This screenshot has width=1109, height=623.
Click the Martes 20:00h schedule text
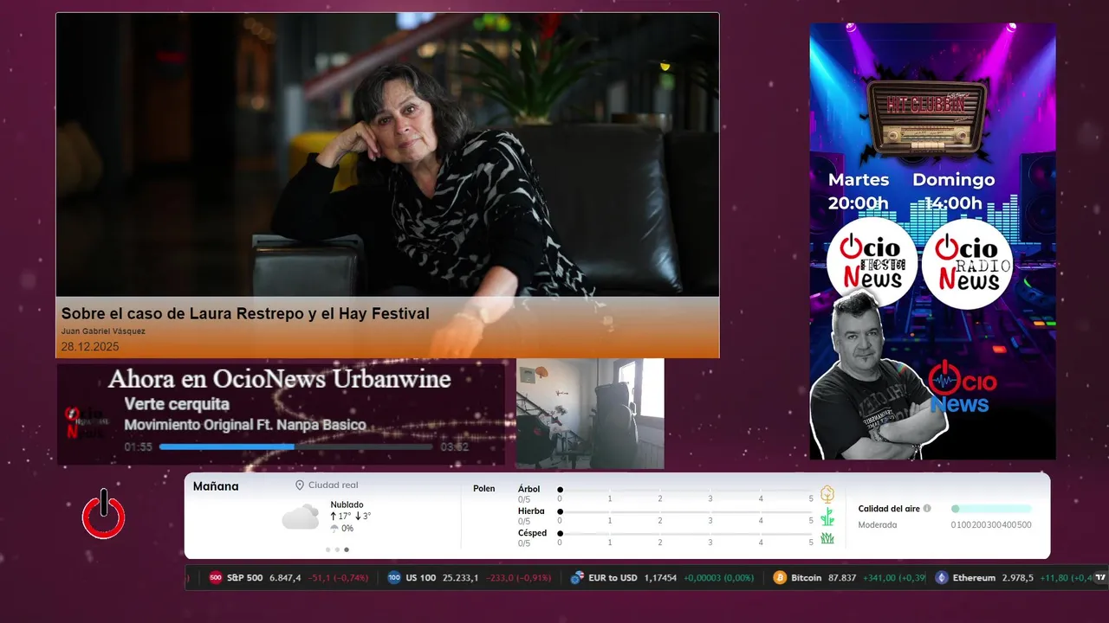coord(859,191)
